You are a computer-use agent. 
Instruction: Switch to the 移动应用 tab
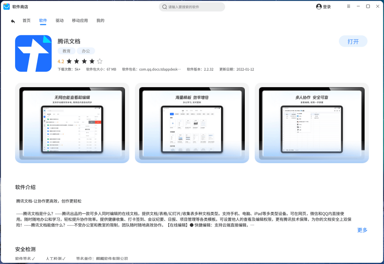click(80, 21)
